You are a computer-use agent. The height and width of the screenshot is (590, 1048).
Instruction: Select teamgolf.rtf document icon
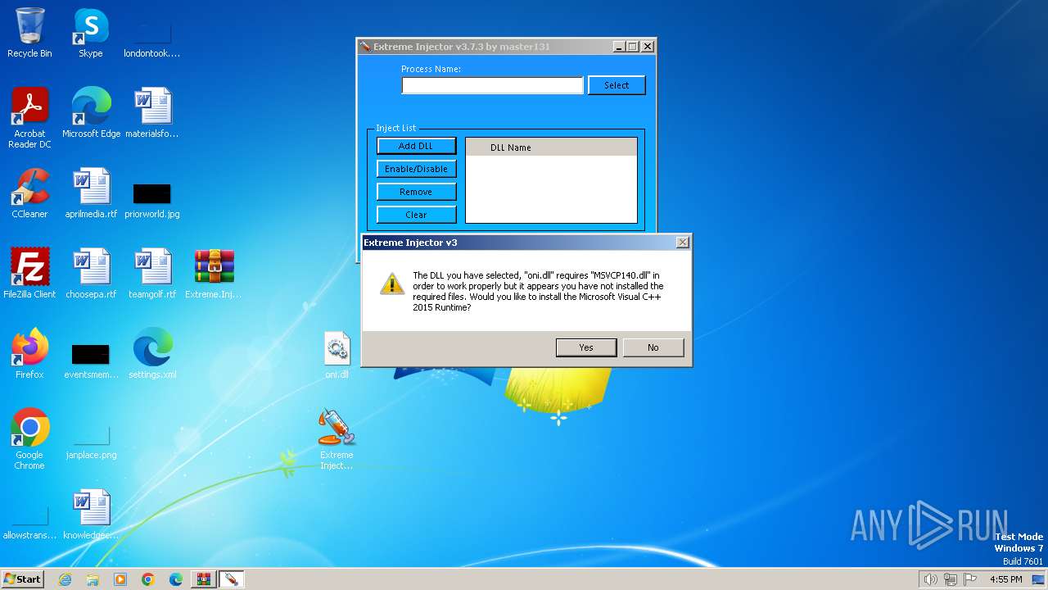[x=152, y=274]
